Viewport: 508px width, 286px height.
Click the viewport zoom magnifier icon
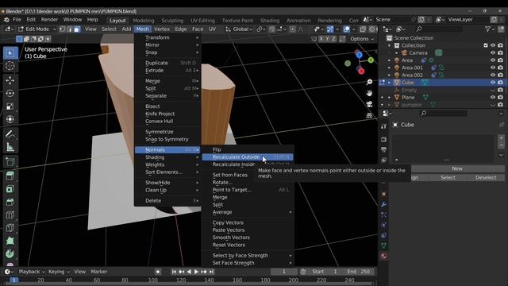369,82
